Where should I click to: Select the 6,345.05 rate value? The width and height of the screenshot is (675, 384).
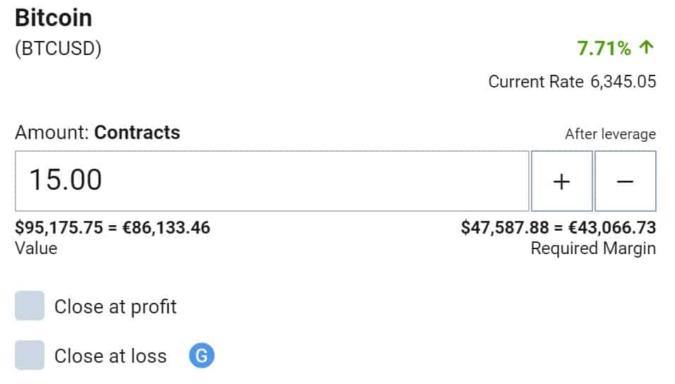pos(623,81)
